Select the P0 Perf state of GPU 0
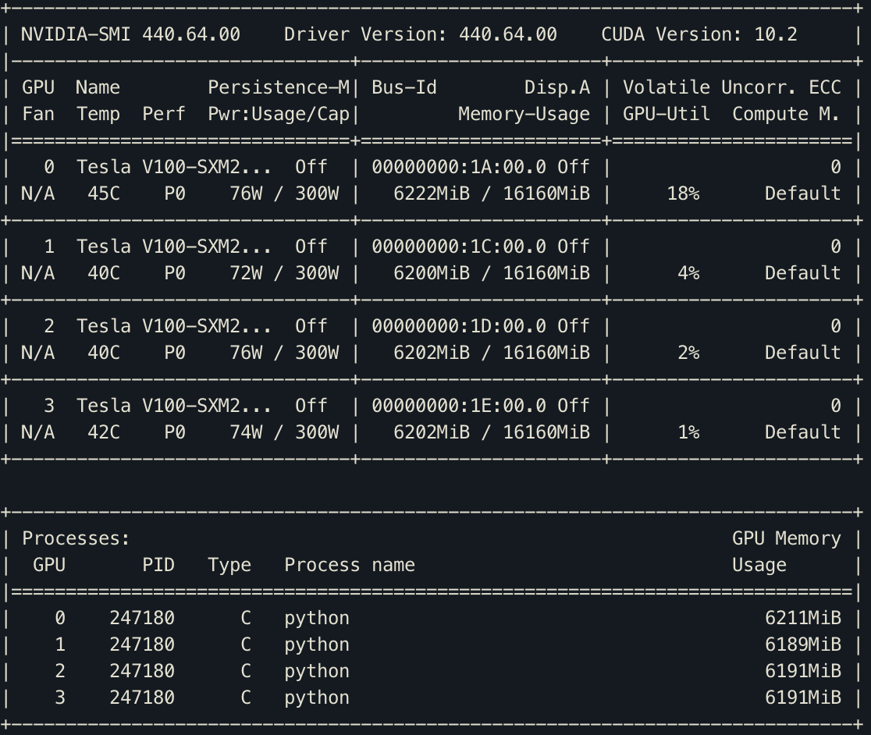Viewport: 871px width, 735px height. pos(173,193)
